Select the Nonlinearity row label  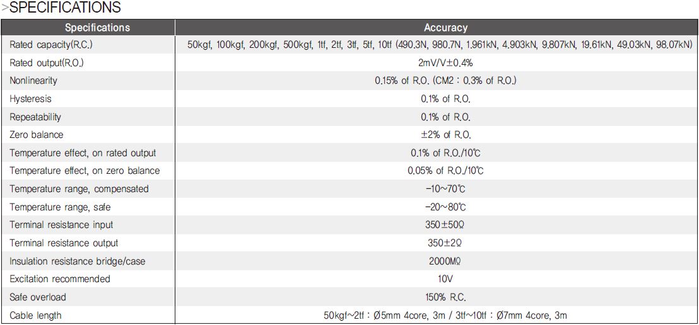(33, 81)
